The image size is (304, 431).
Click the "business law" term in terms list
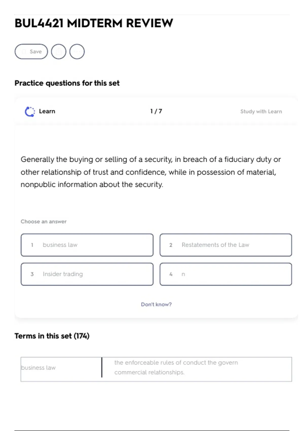[x=39, y=368]
